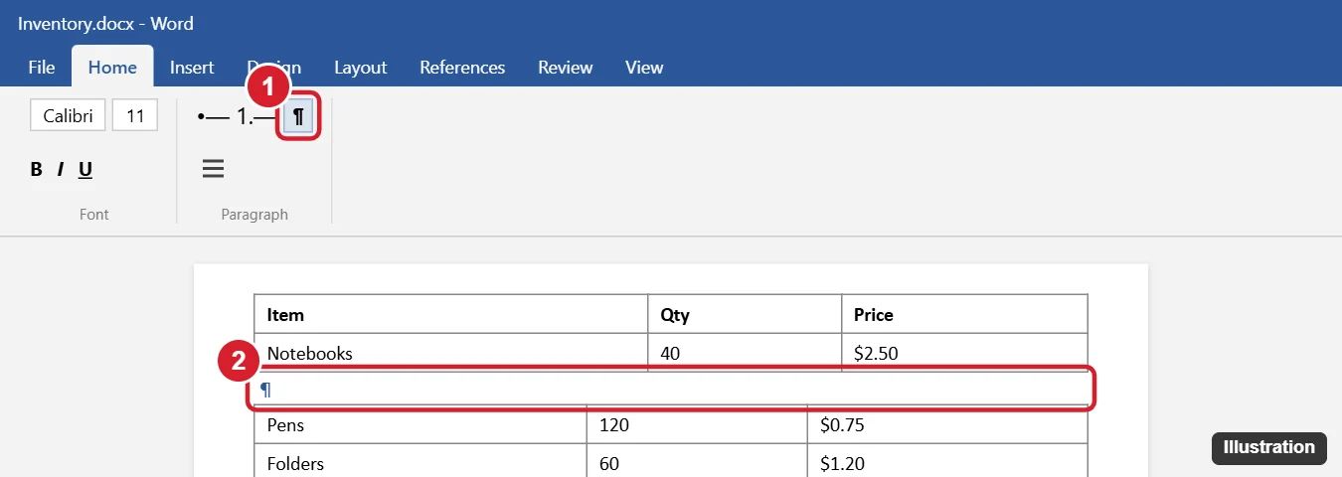The width and height of the screenshot is (1342, 477).
Task: Toggle Italic formatting
Action: pos(61,169)
